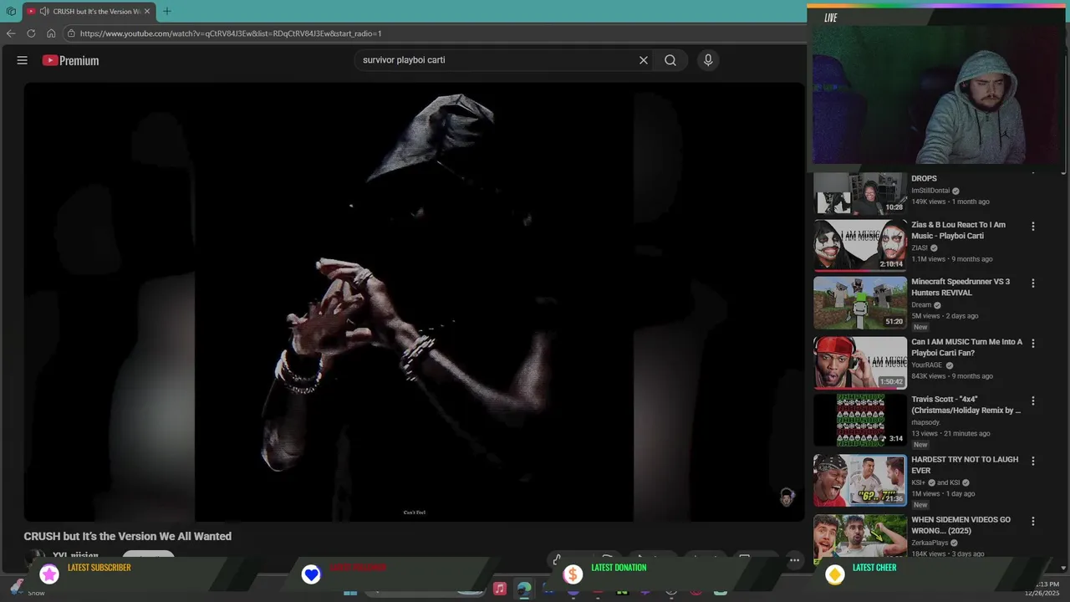
Task: Focus the URL address bar
Action: [435, 33]
